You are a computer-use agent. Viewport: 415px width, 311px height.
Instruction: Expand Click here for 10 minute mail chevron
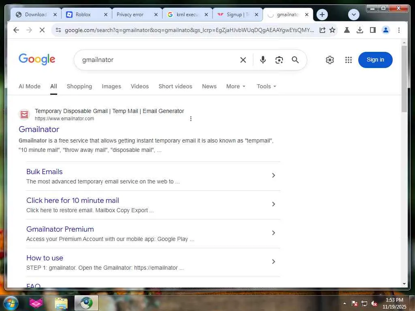point(274,204)
